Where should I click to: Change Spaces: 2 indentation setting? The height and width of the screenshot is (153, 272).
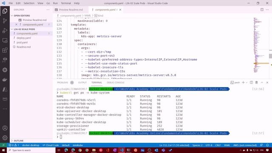coord(197,145)
